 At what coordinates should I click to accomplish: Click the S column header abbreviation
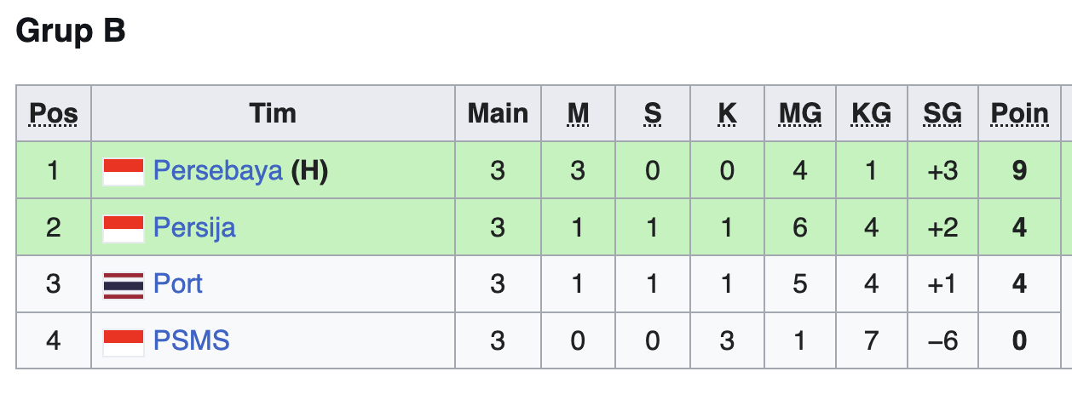(x=652, y=113)
